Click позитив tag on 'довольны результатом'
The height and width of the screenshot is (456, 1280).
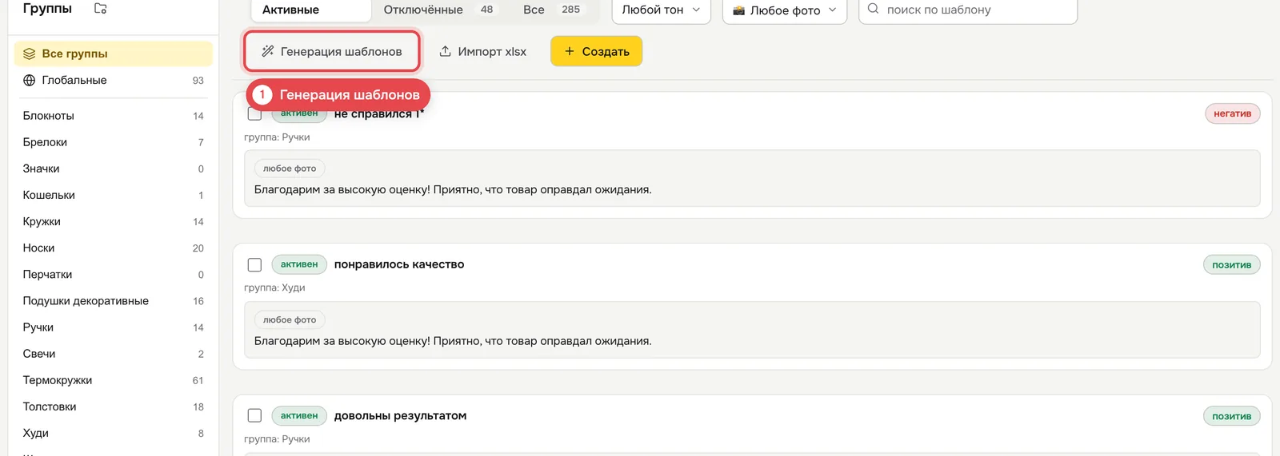pos(1231,416)
